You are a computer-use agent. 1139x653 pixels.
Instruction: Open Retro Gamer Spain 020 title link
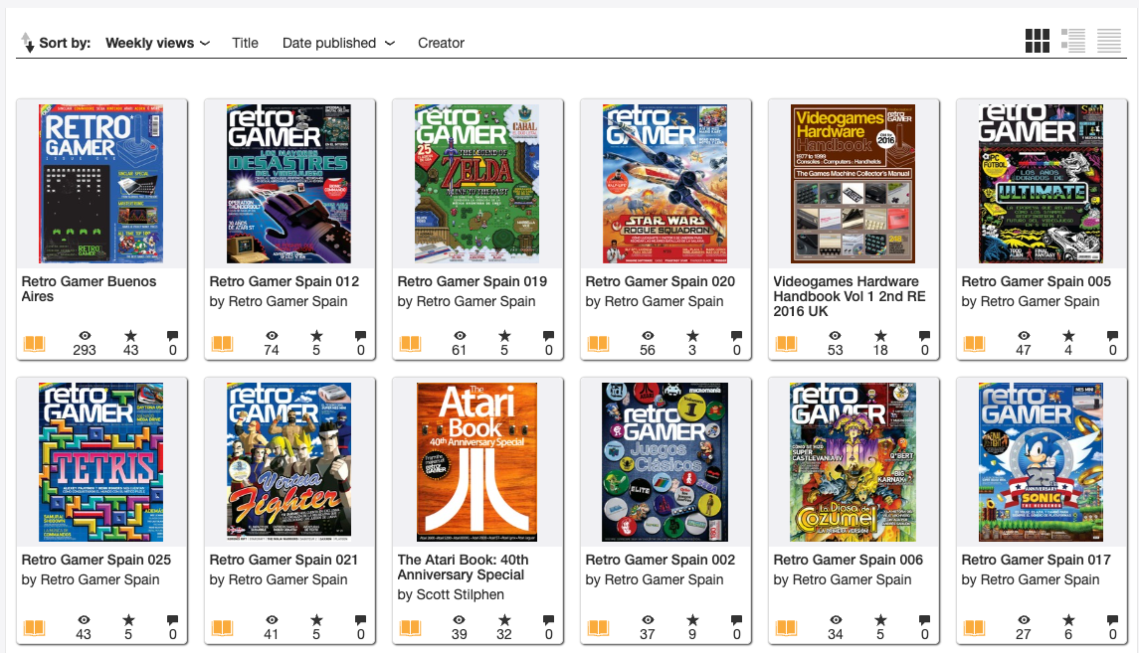661,281
